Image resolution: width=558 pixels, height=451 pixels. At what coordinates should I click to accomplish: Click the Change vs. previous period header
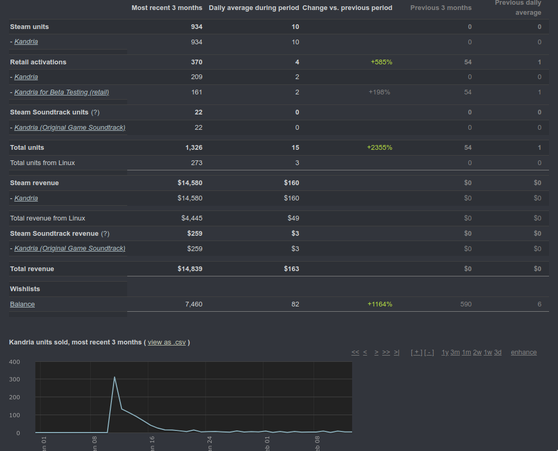pyautogui.click(x=347, y=8)
